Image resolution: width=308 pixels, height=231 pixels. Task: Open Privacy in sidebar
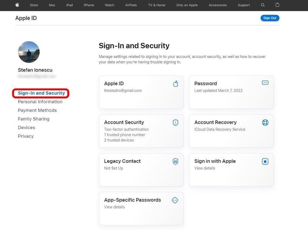coord(26,136)
